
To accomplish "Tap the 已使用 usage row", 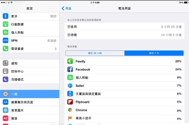I will [x=125, y=27].
